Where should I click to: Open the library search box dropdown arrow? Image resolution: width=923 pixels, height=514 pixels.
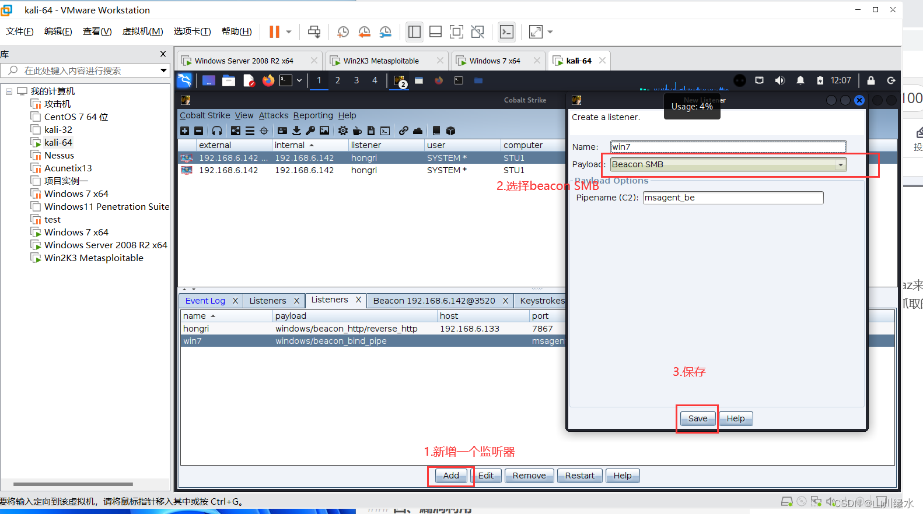[163, 71]
